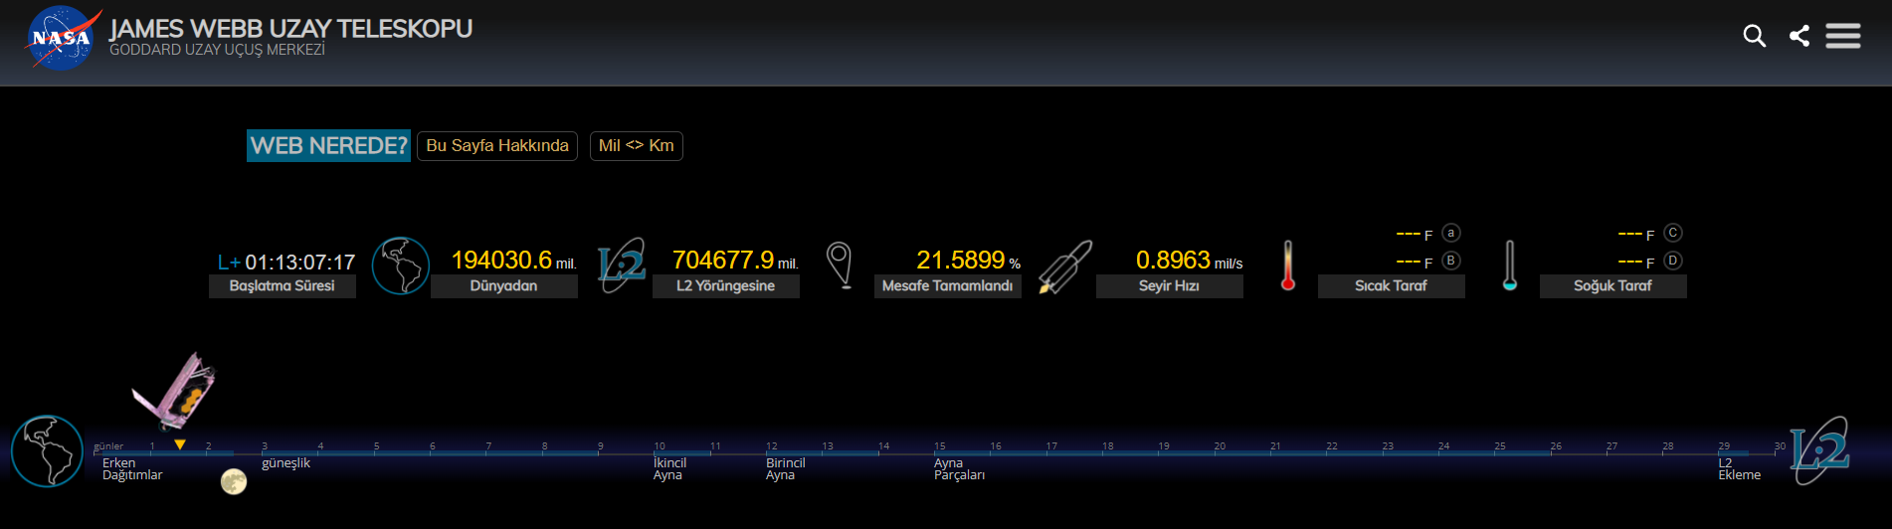Select güneşlik timeline event
Image resolution: width=1892 pixels, height=529 pixels.
pyautogui.click(x=286, y=463)
